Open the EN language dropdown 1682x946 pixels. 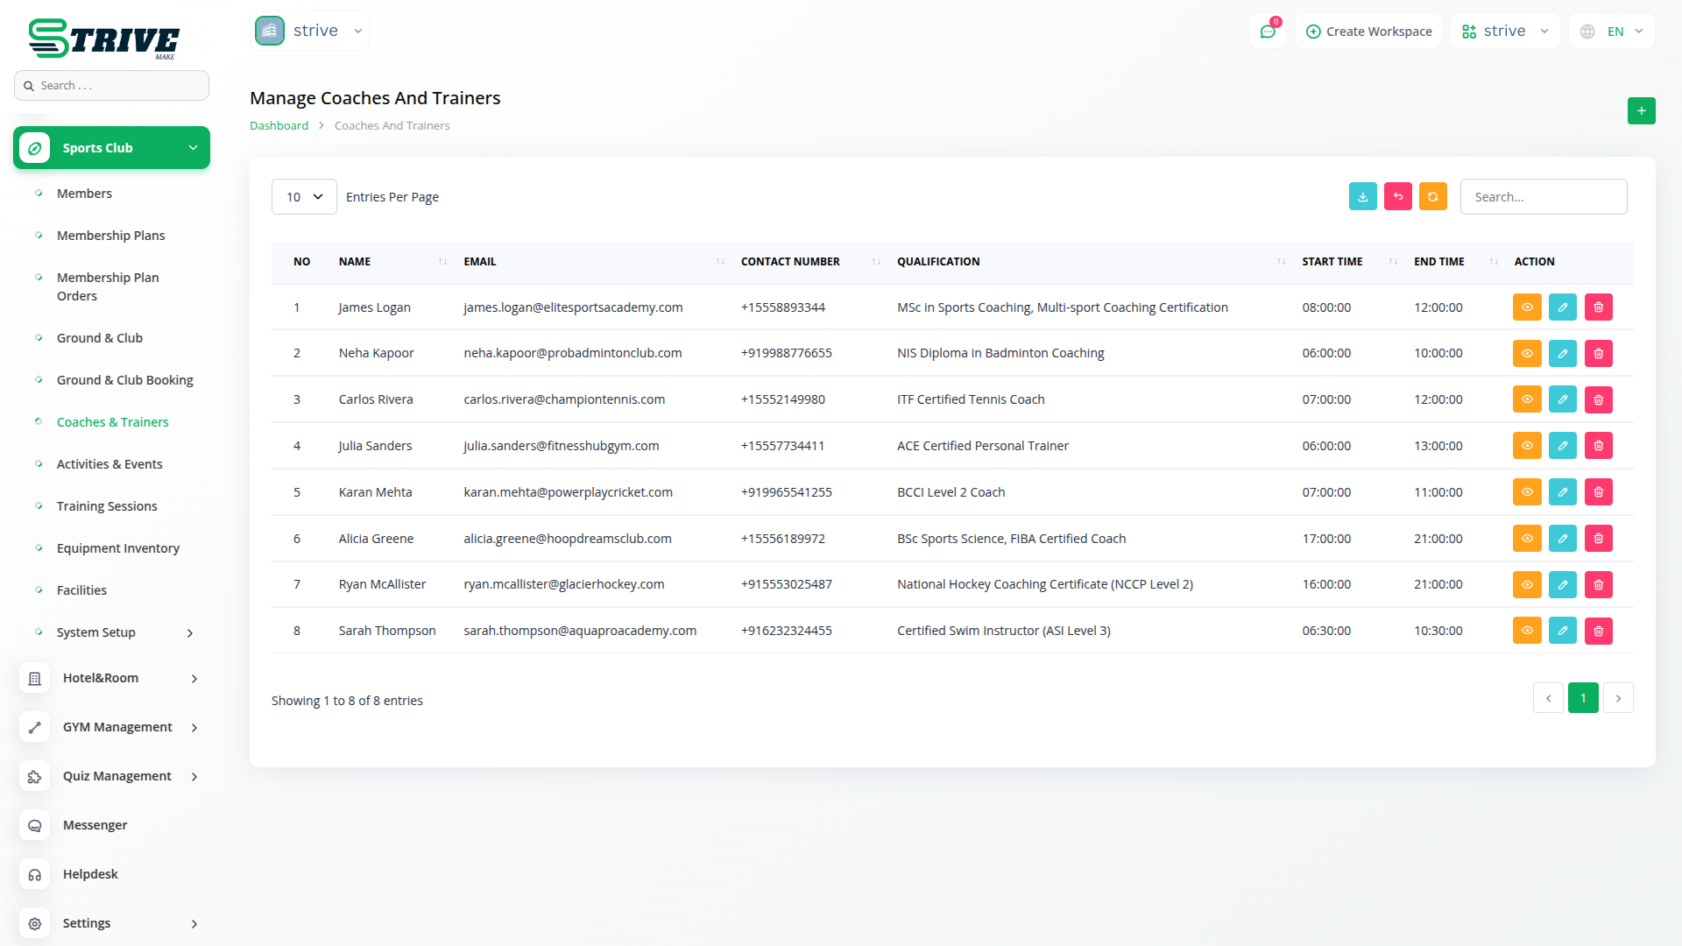(x=1614, y=32)
